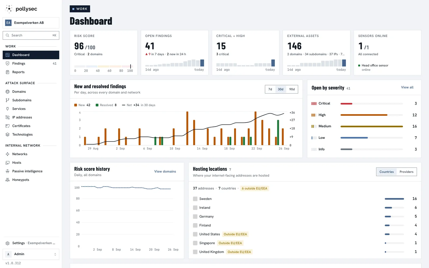Screen dimensions: 429x268
Task: Click the version v1.0.312 text
Action: click(x=13, y=263)
